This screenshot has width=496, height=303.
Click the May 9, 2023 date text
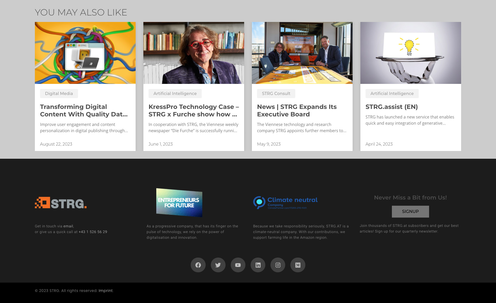pyautogui.click(x=269, y=144)
